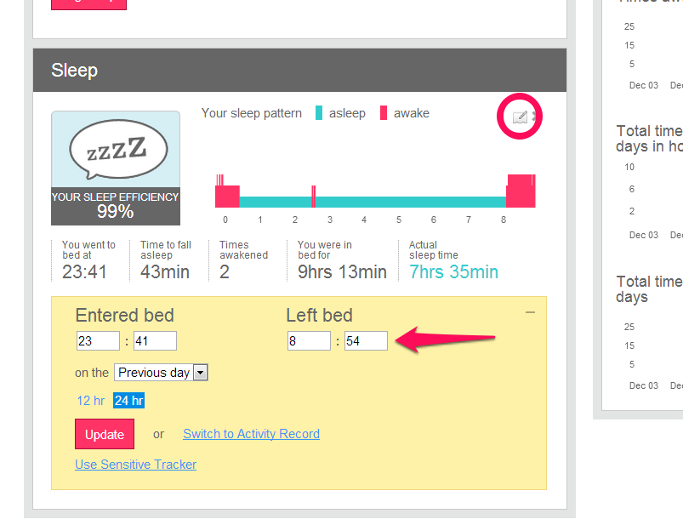683x525 pixels.
Task: Switch time format to 12 hr
Action: [x=91, y=401]
